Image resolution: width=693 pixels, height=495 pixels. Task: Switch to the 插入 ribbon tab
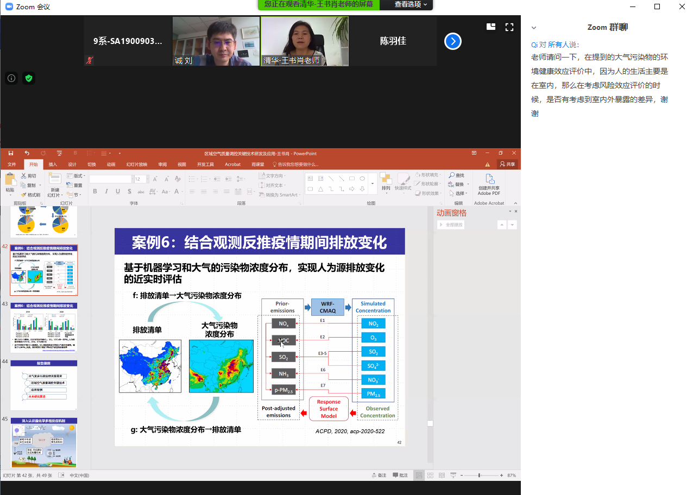53,164
